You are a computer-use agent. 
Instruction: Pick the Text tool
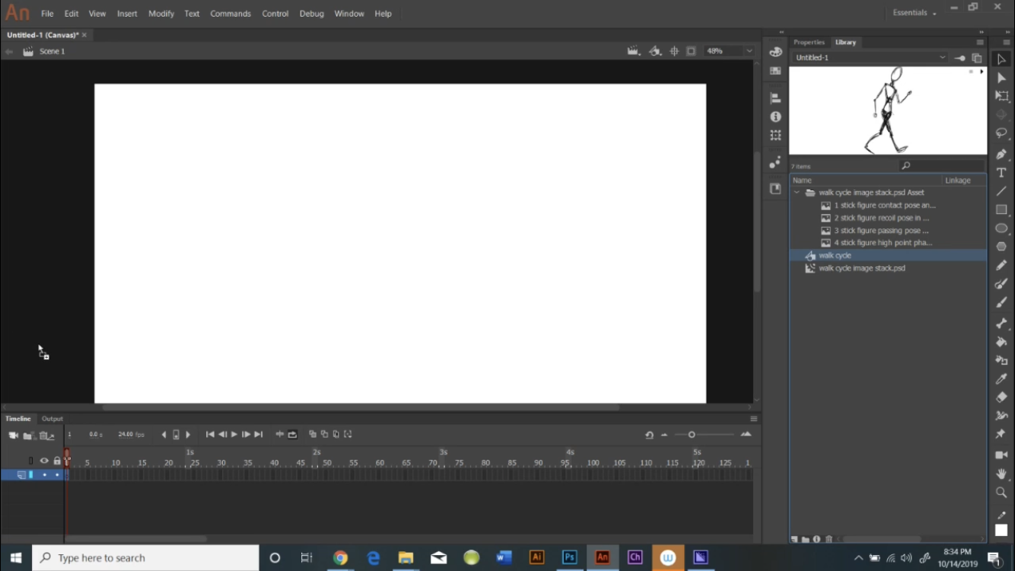[x=1001, y=172]
